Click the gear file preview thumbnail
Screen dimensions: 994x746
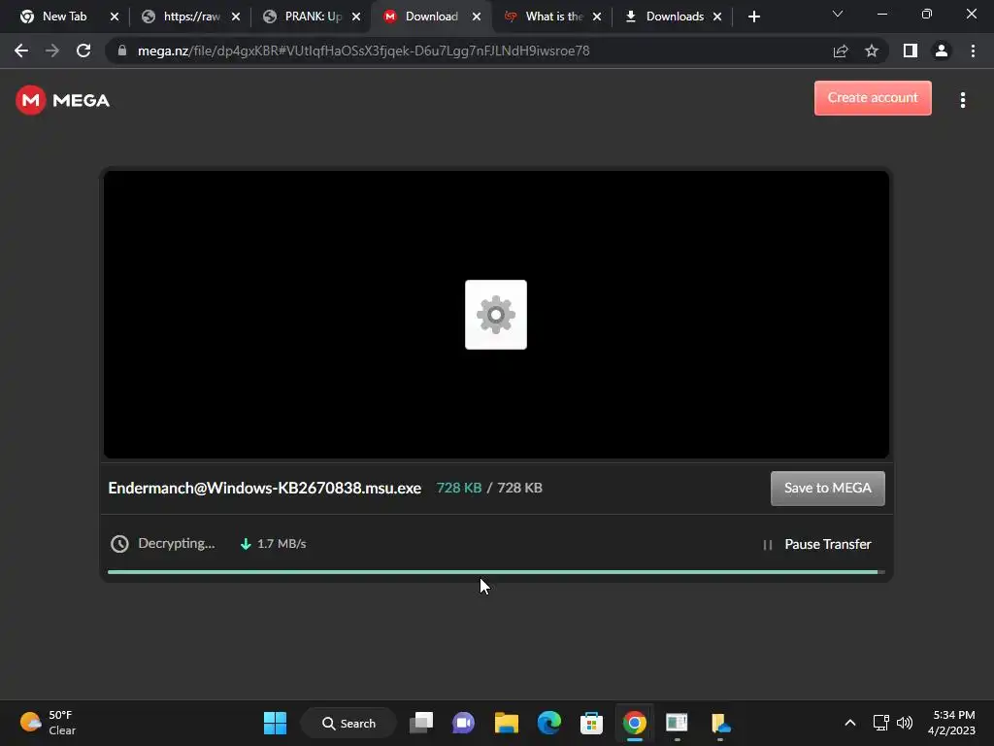click(x=496, y=315)
